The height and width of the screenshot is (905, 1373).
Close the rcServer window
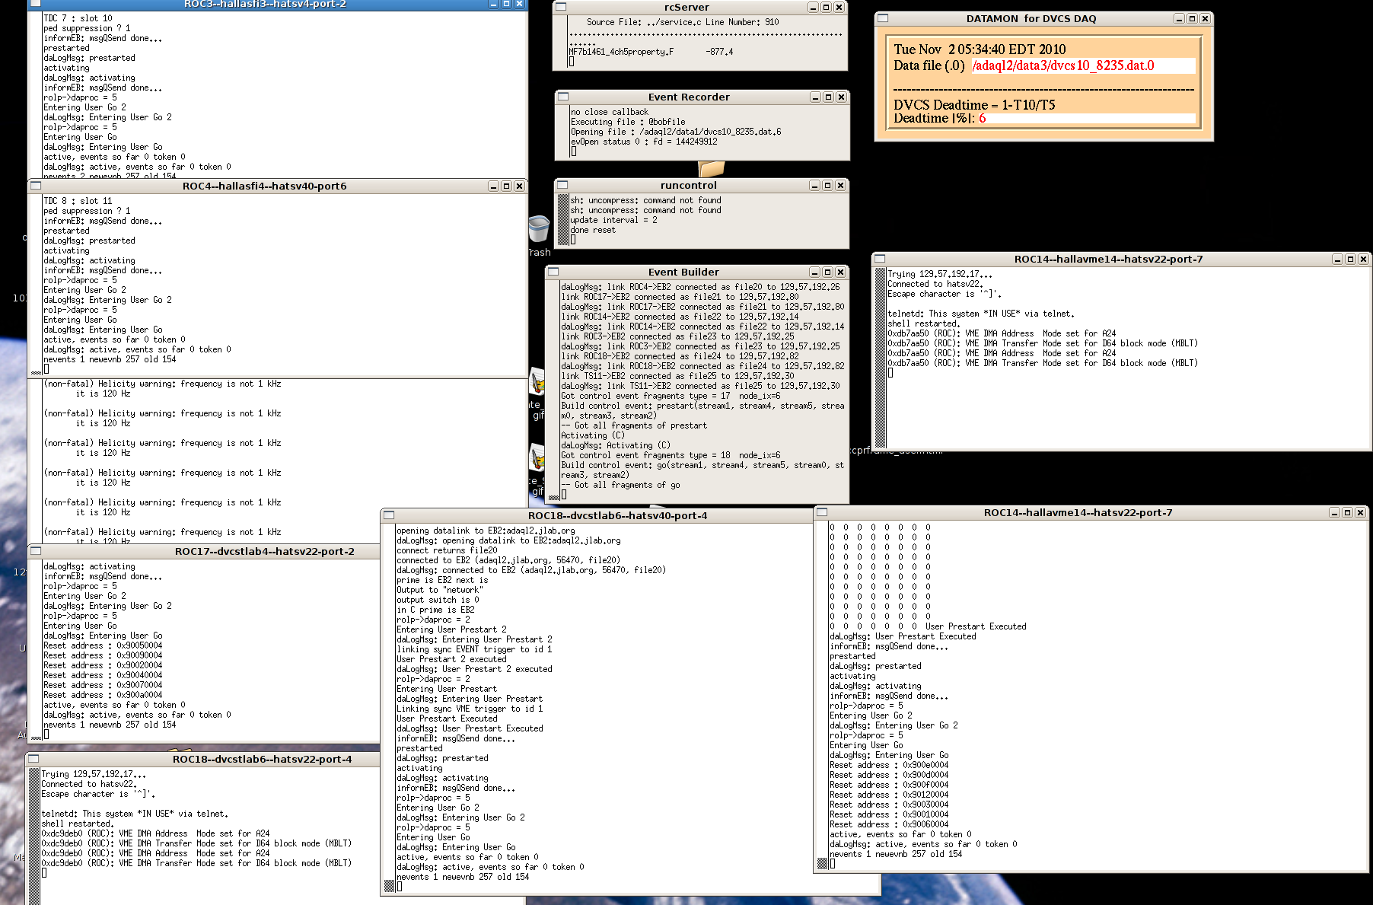(839, 7)
